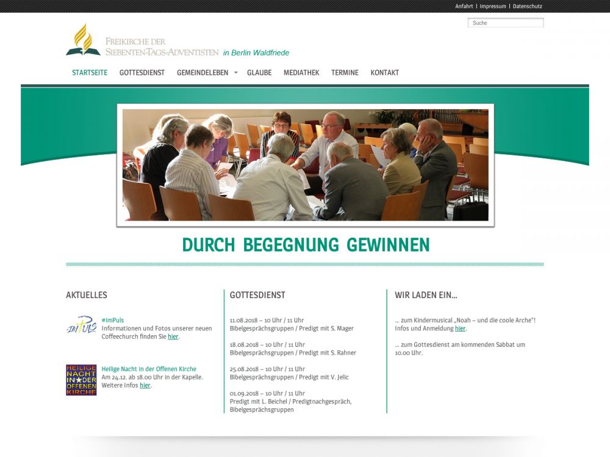Focus the Suche search field
The height and width of the screenshot is (457, 610).
[506, 23]
